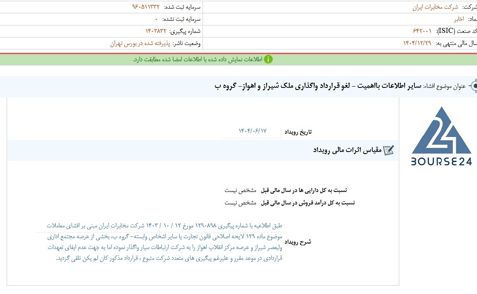Screen dimensions: 477x294
Task: Select the publisher status پذیرفته شده در بورس تهران
Action: click(x=140, y=44)
